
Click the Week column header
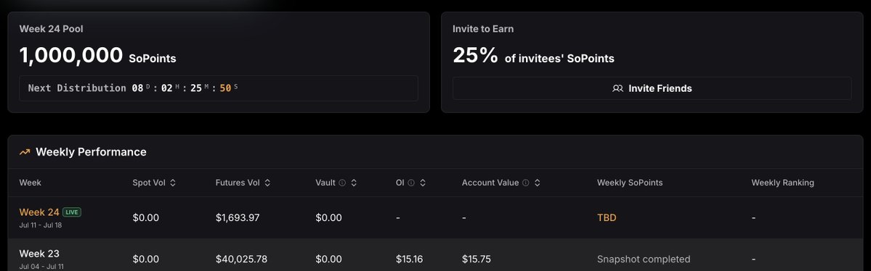point(30,183)
